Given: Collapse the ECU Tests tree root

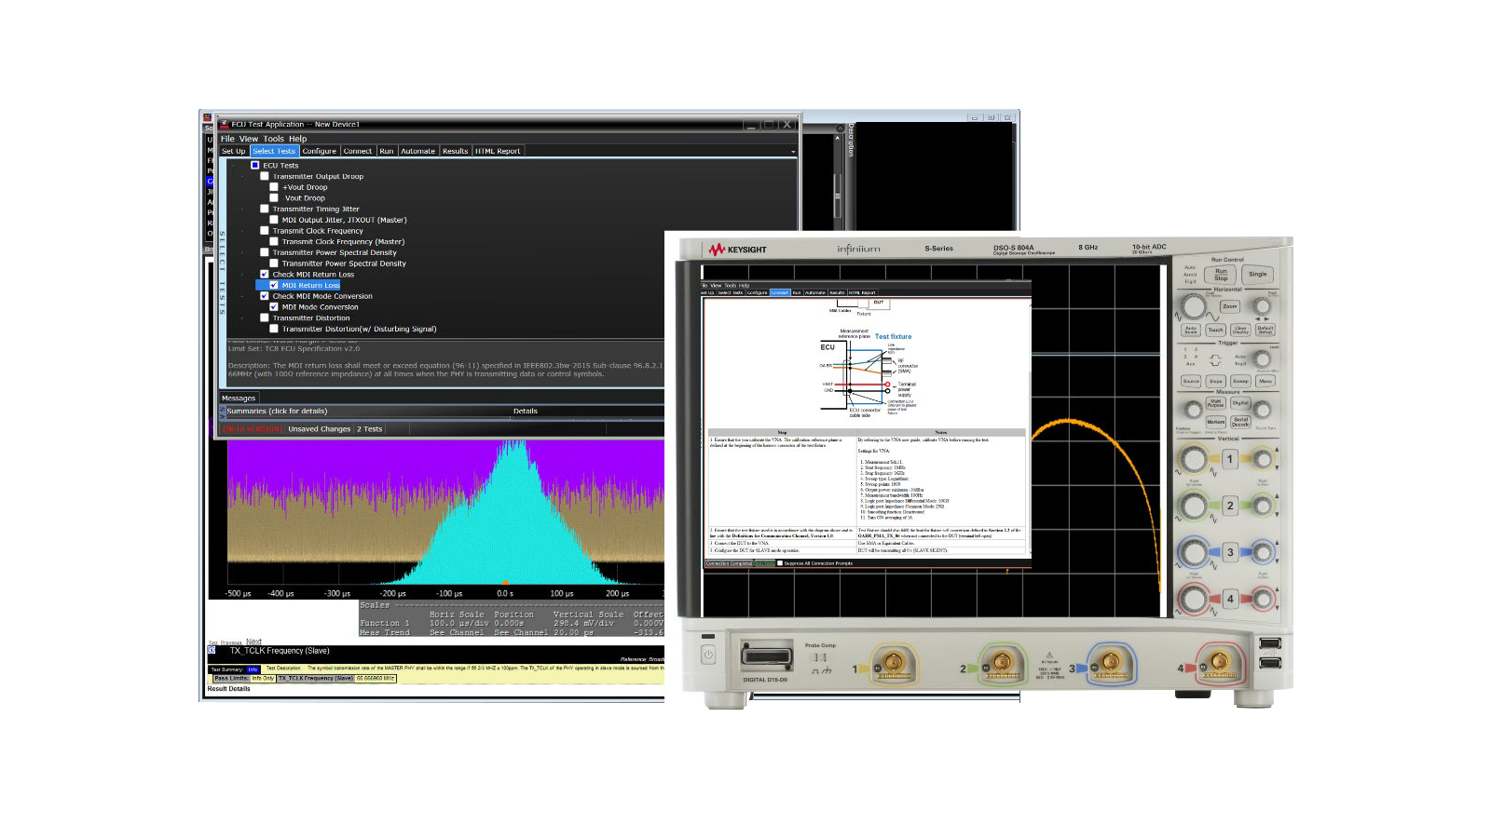Looking at the screenshot, I should 231,165.
